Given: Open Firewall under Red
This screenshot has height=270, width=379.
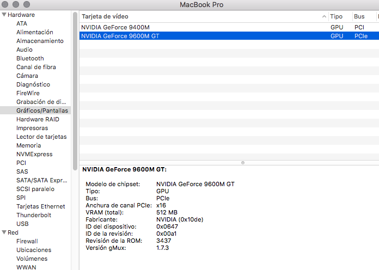Looking at the screenshot, I should point(27,241).
